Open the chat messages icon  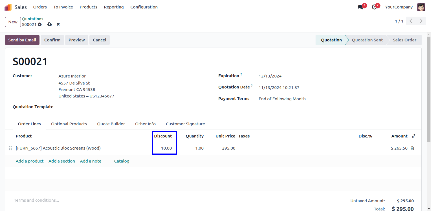pos(360,7)
